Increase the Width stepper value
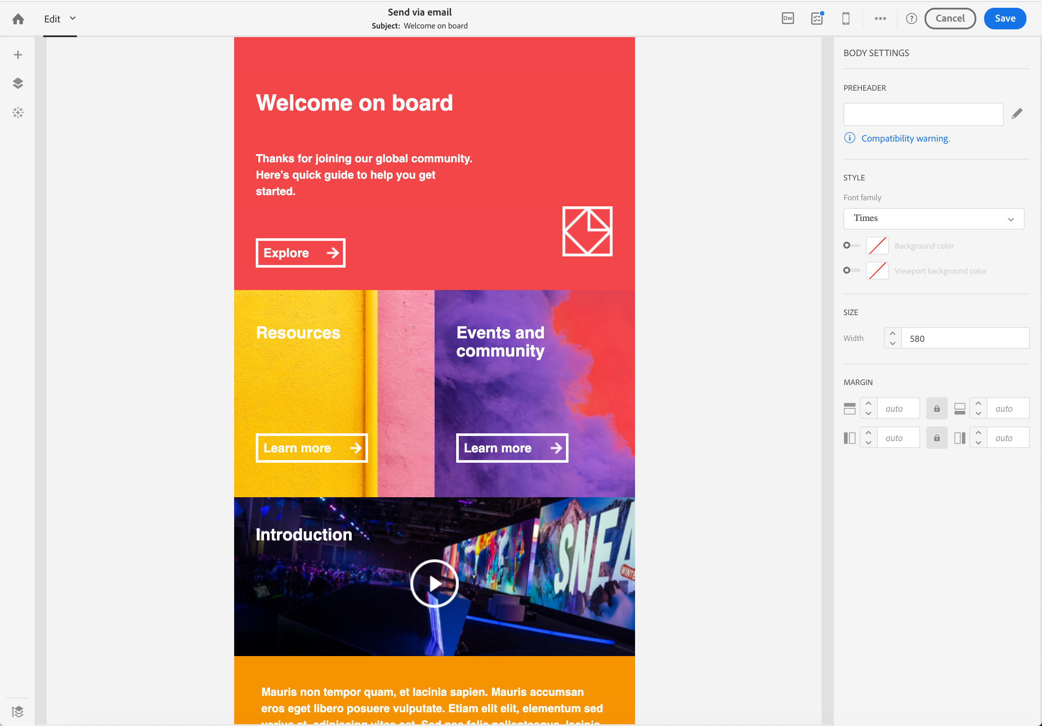The image size is (1042, 726). click(x=893, y=333)
